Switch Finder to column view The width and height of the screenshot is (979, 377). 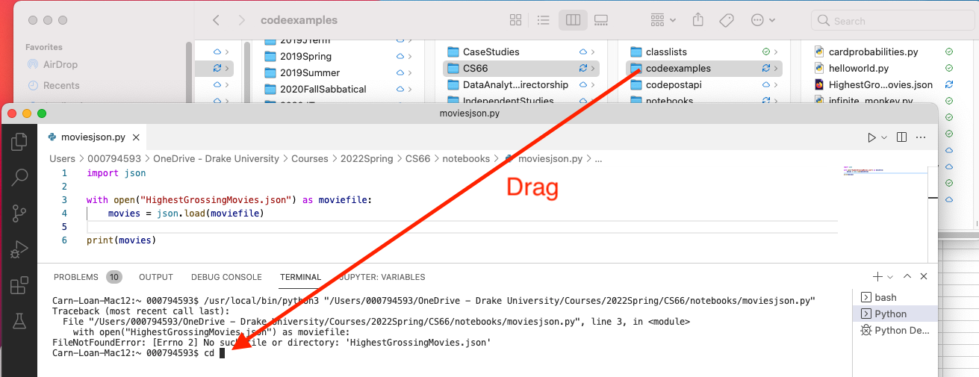coord(573,20)
